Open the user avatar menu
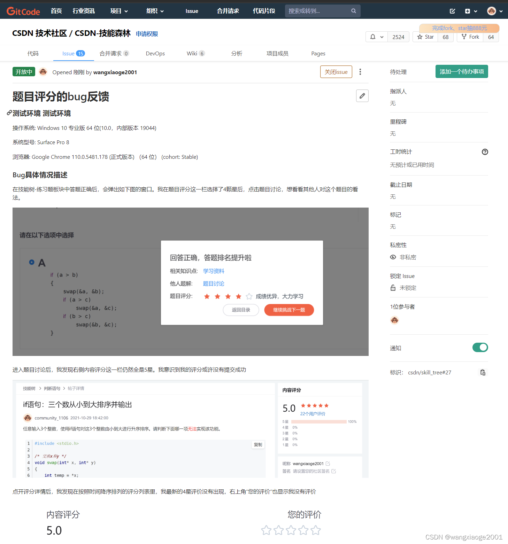Image resolution: width=508 pixels, height=544 pixels. tap(492, 11)
